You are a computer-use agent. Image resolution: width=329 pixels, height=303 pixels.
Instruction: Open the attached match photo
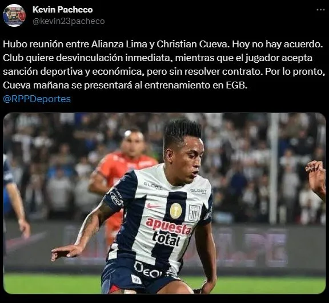164,203
